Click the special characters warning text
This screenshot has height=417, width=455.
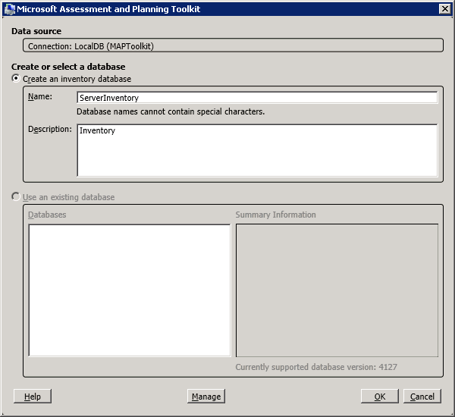[x=171, y=111]
